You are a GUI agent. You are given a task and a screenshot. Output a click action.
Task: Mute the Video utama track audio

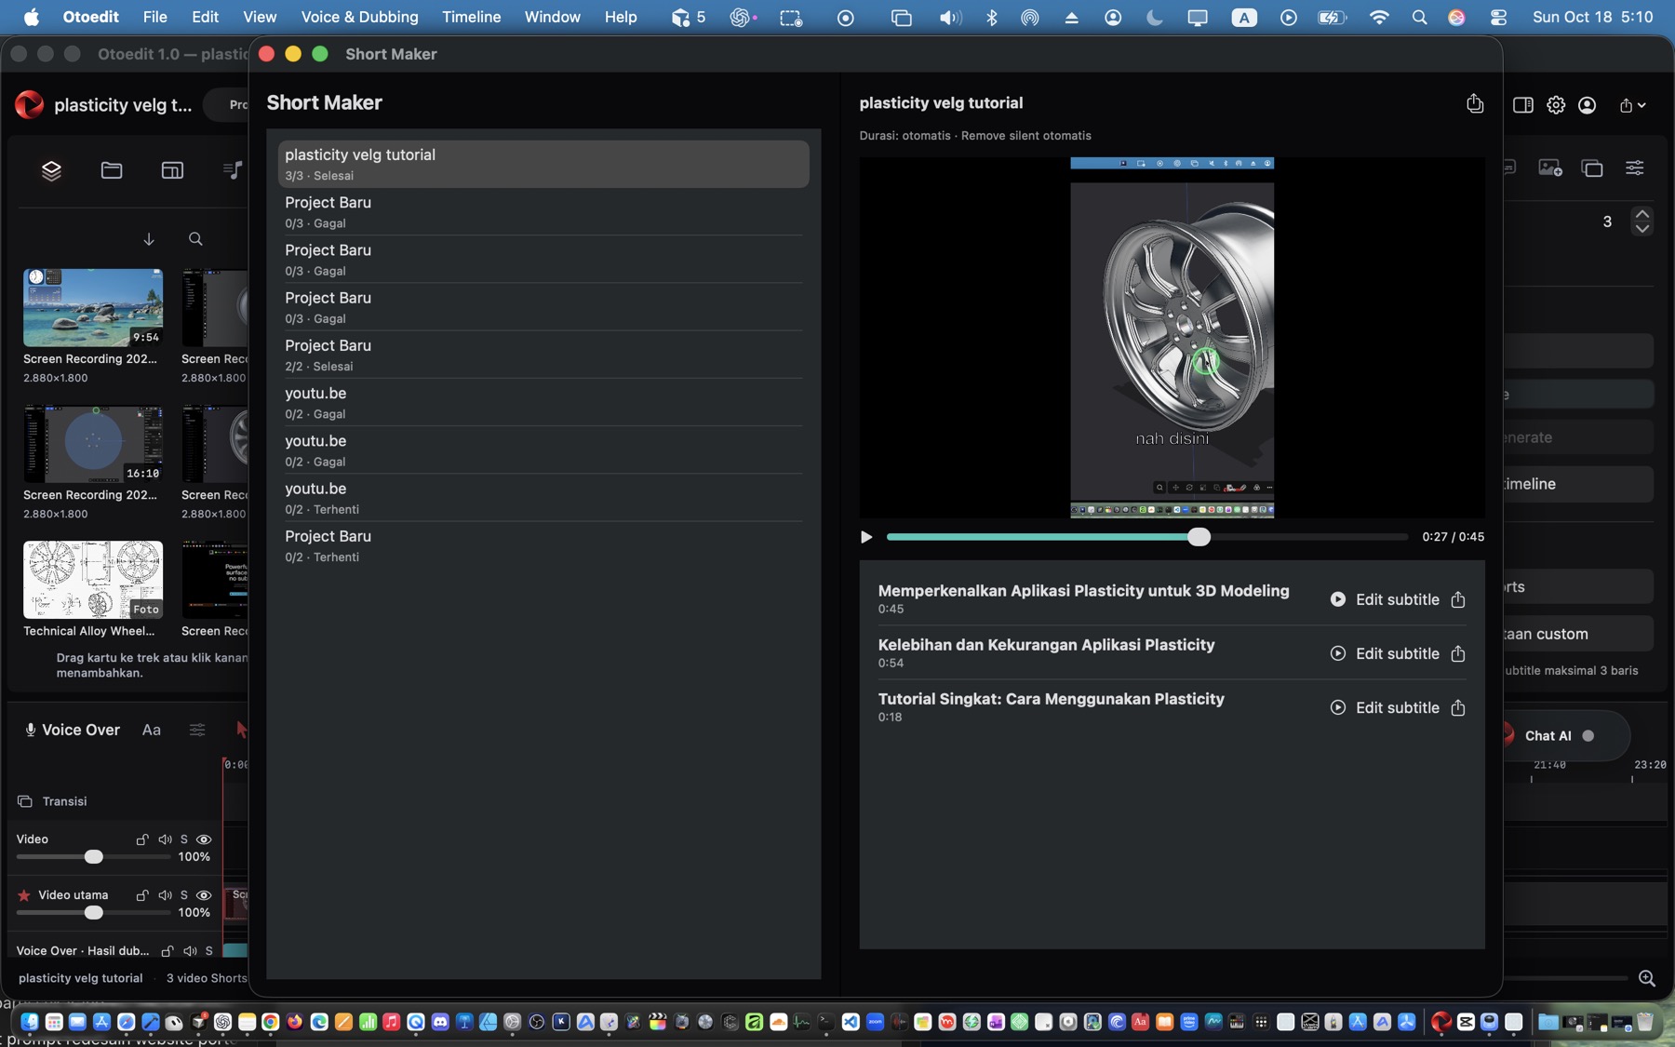(165, 895)
